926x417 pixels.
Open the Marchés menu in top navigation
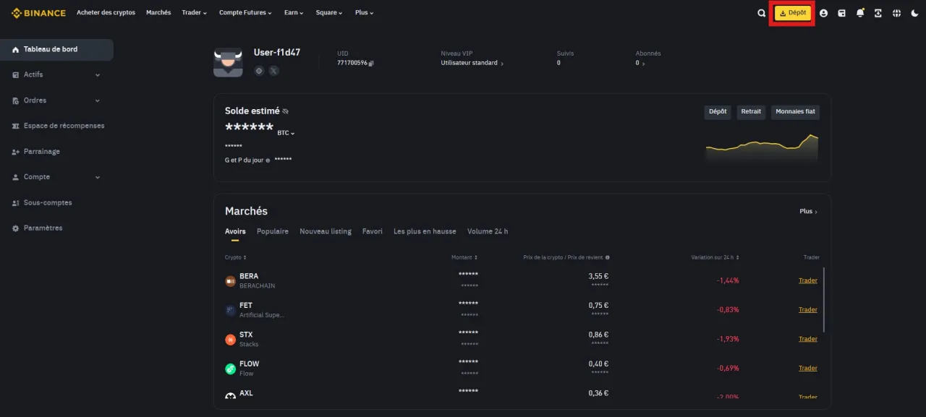pyautogui.click(x=158, y=12)
